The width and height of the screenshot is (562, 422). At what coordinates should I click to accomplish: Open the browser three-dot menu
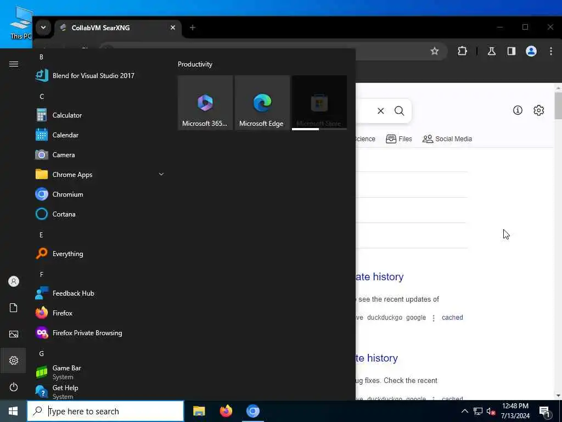click(551, 51)
